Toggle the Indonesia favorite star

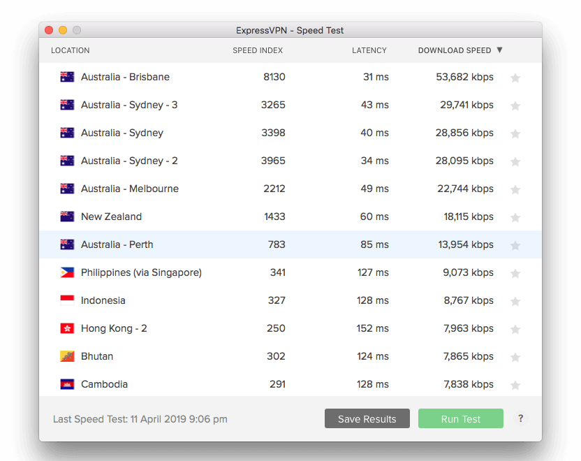(x=515, y=301)
